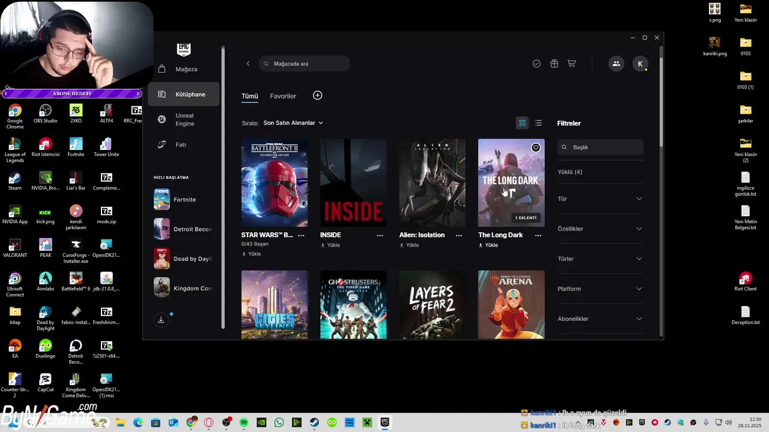Switch to grid view
The image size is (769, 432).
pyautogui.click(x=522, y=123)
